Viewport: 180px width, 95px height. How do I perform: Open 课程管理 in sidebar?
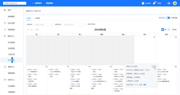point(11,73)
